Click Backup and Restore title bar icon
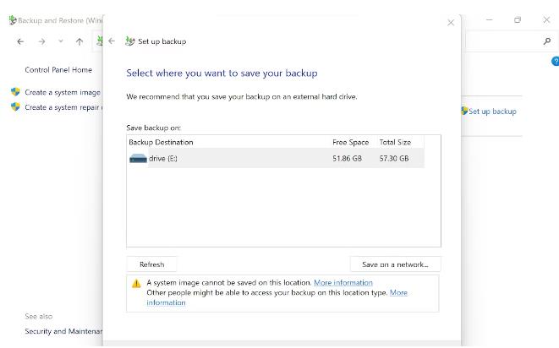 (13, 20)
